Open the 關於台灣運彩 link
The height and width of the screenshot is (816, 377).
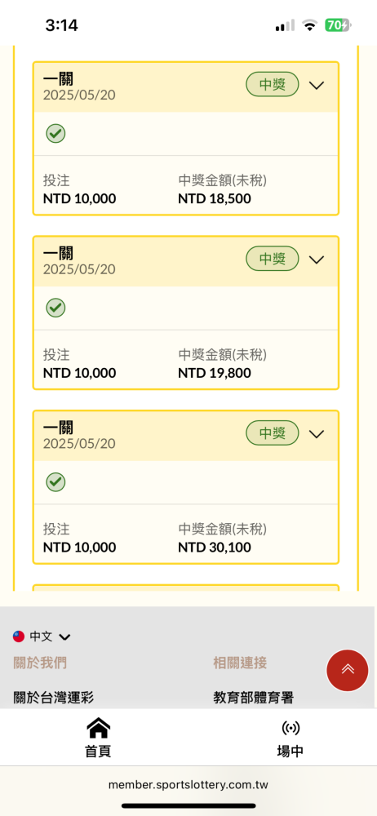[x=54, y=698]
